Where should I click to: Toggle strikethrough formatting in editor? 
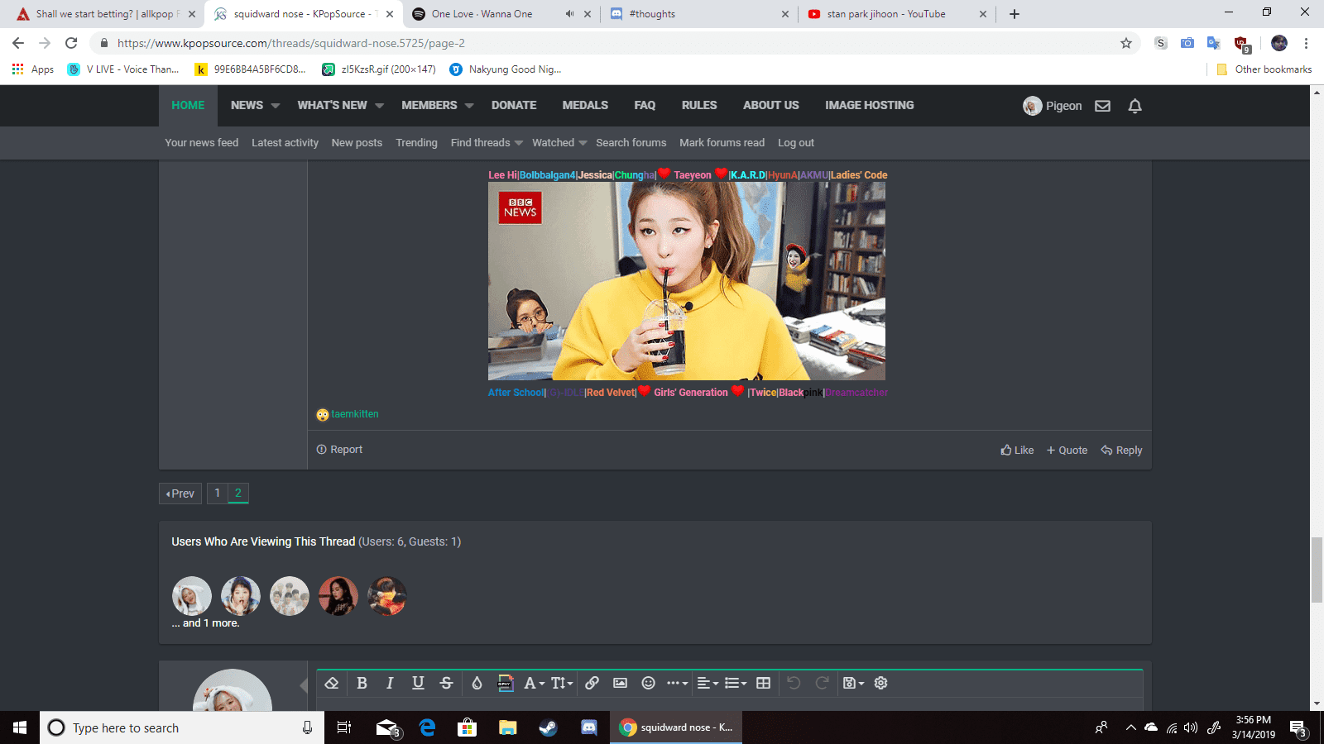point(446,683)
